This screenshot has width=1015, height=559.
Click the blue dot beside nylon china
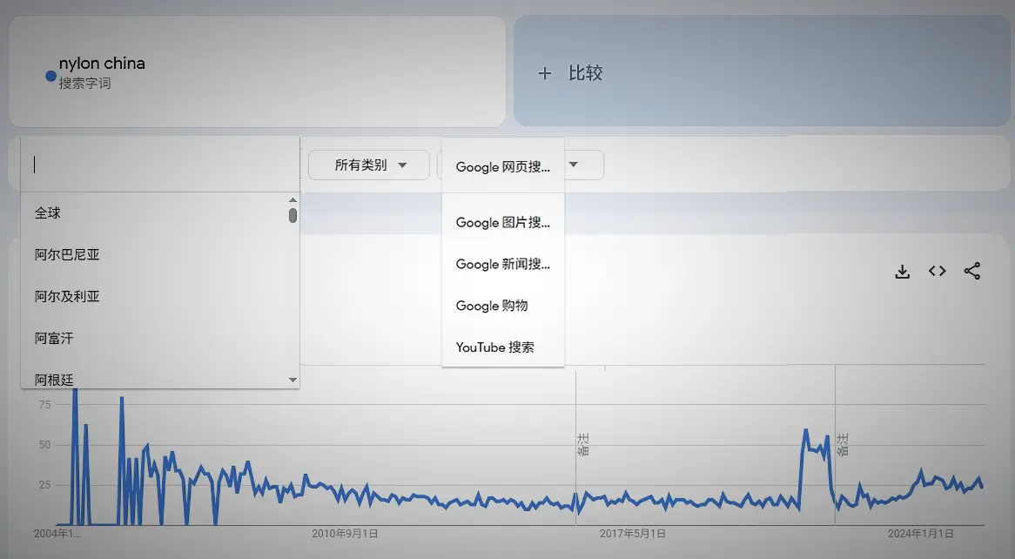tap(50, 77)
